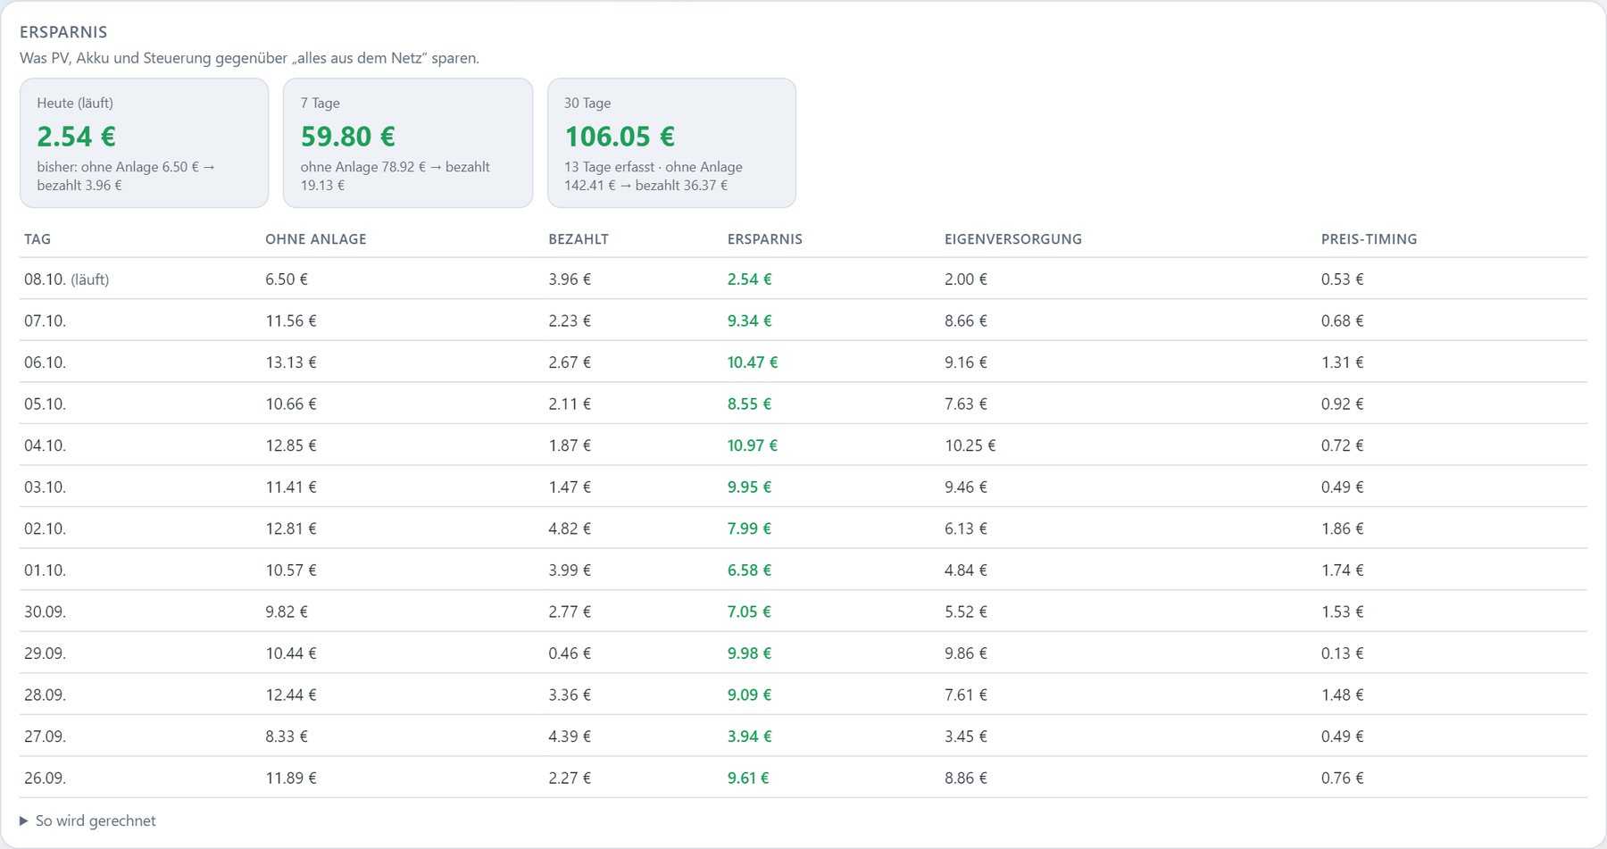1607x849 pixels.
Task: Click the date cell '05.10.'
Action: click(x=46, y=404)
